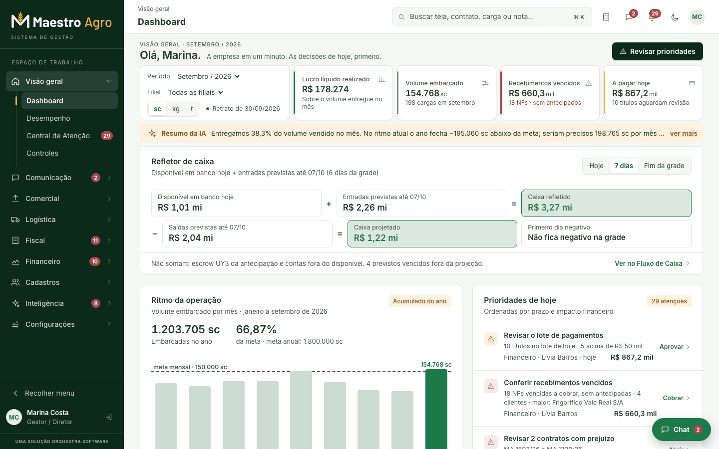The height and width of the screenshot is (449, 719).
Task: Click the ver mais link
Action: pyautogui.click(x=684, y=133)
